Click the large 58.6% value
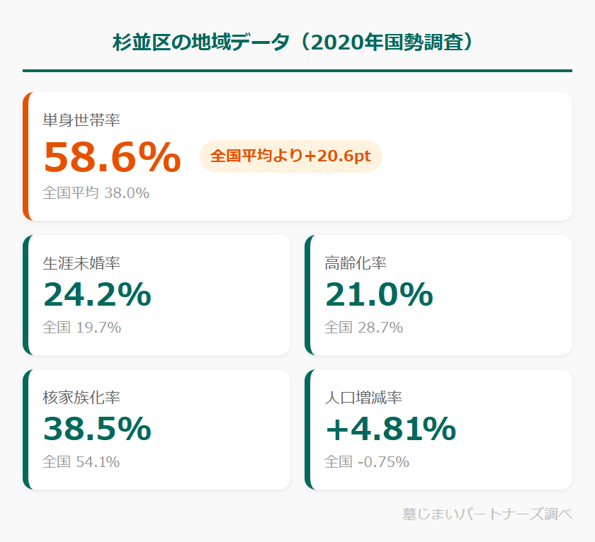Screen dimensions: 595x542 (x=112, y=157)
